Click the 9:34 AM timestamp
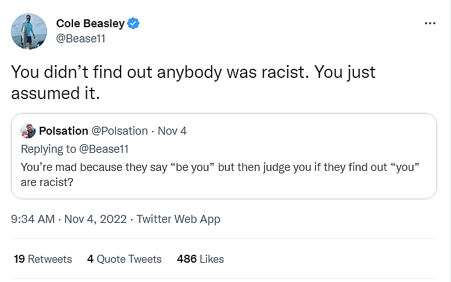This screenshot has width=451, height=282. tap(33, 219)
